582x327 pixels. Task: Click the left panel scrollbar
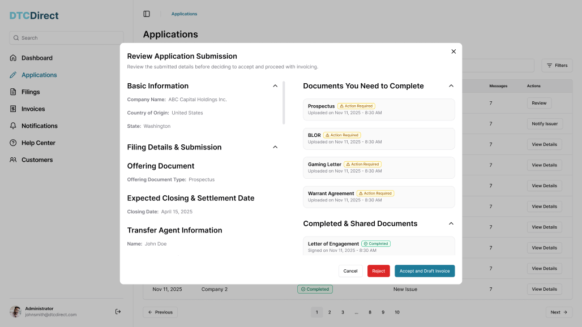point(284,103)
